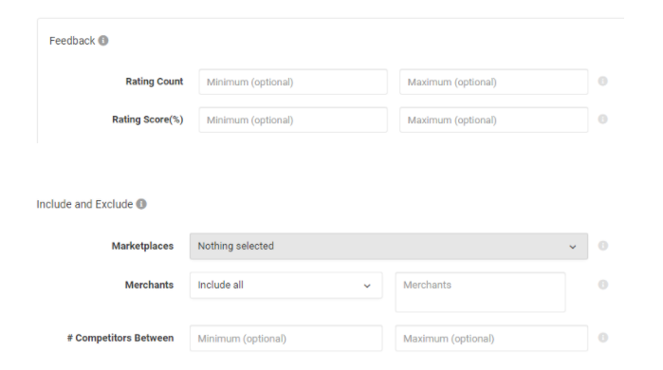The image size is (663, 370).
Task: Click the info icon beside Marketplaces dropdown
Action: [603, 246]
